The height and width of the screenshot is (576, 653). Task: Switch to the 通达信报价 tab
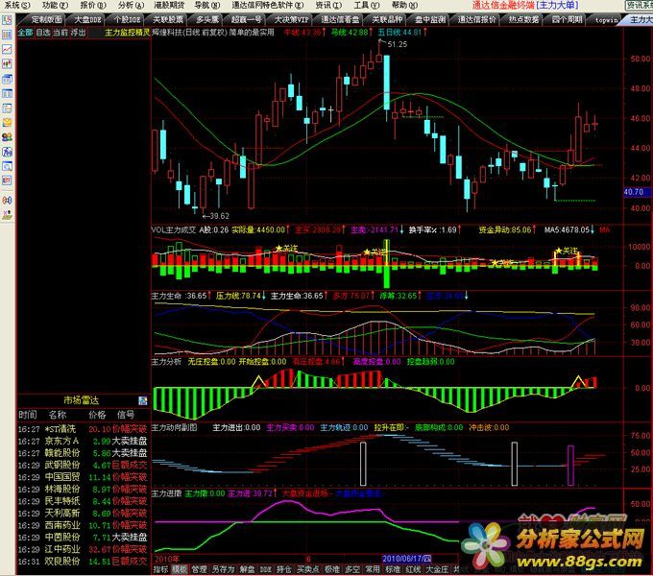[x=477, y=19]
